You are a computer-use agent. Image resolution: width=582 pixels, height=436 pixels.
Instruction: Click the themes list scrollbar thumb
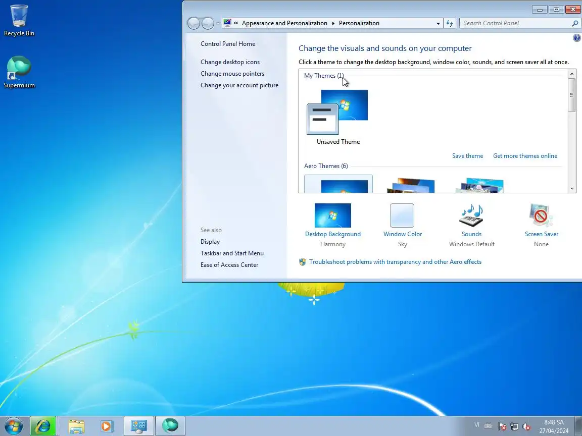[x=571, y=95]
